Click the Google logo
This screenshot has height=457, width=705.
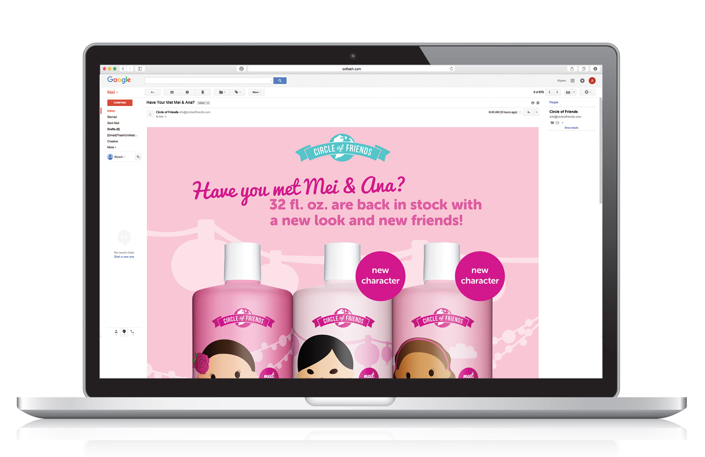coord(119,80)
